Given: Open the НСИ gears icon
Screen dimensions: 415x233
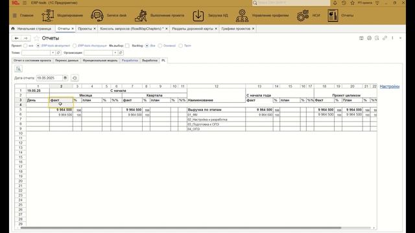Looking at the screenshot, I should (303, 16).
